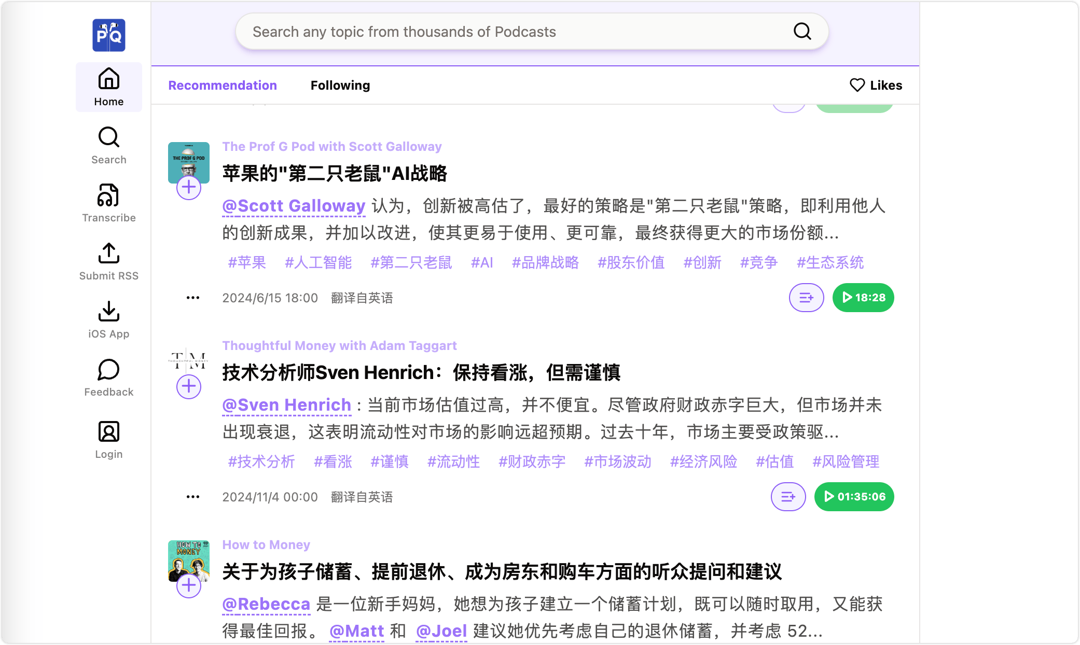Click the Likes heart toggle

point(876,85)
